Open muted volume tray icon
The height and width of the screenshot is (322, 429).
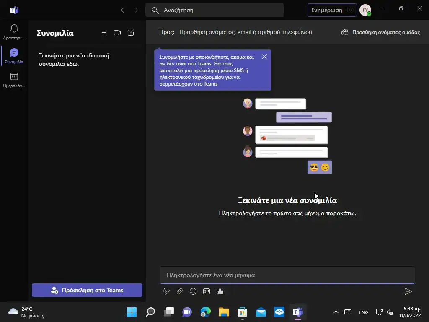coord(390,312)
